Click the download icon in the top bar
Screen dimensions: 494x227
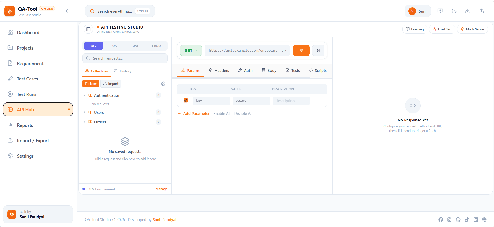pyautogui.click(x=468, y=11)
